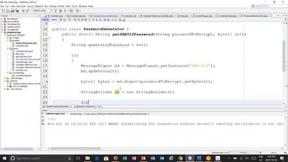Run the project with green arrow
The width and height of the screenshot is (288, 162).
pyautogui.click(x=65, y=11)
